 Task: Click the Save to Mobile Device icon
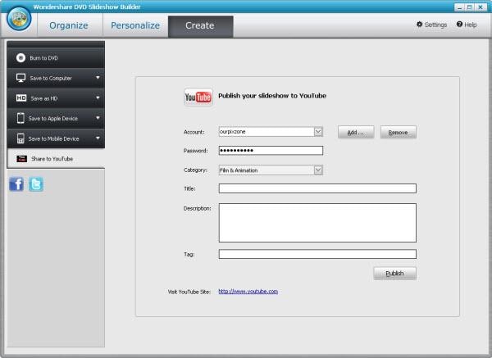[x=20, y=138]
